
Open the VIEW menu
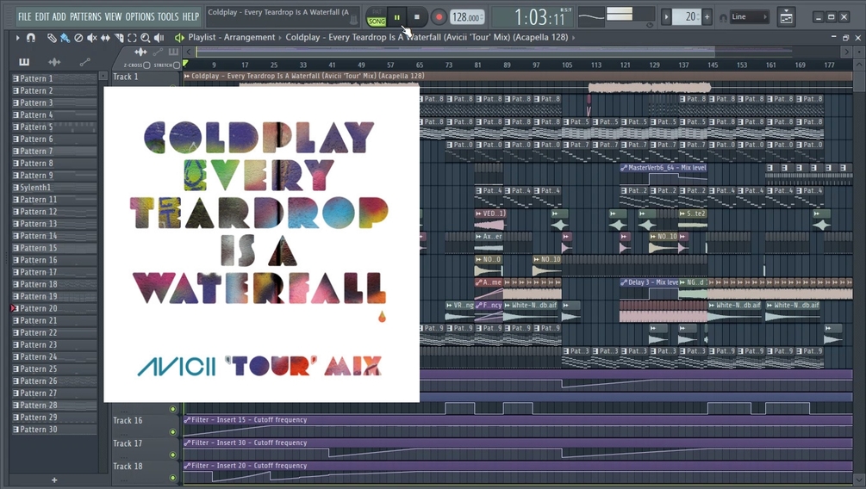point(113,16)
